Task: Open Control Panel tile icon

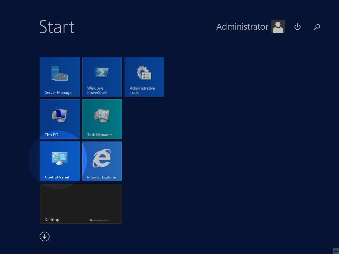Action: pyautogui.click(x=60, y=158)
